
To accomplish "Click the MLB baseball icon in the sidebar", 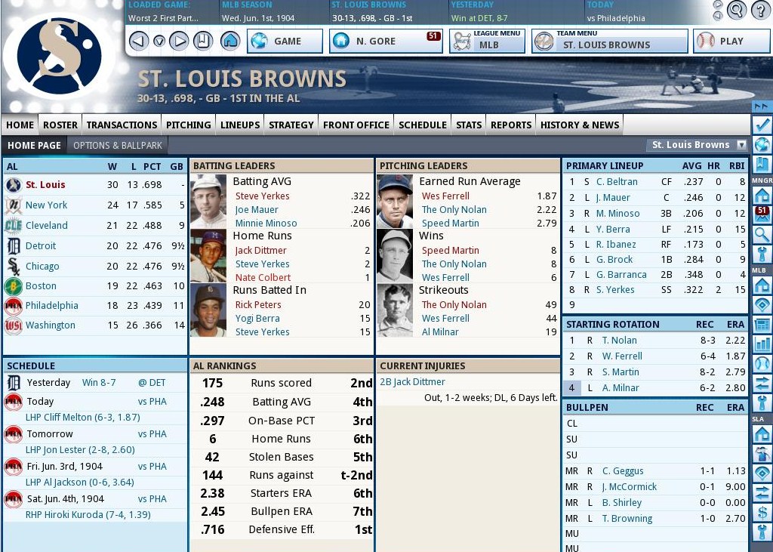I will (762, 364).
